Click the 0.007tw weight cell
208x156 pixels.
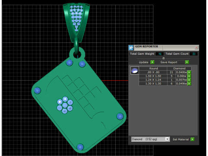tap(182, 80)
